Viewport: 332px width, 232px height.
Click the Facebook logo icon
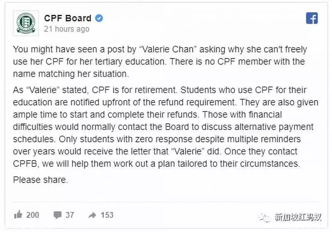312,18
